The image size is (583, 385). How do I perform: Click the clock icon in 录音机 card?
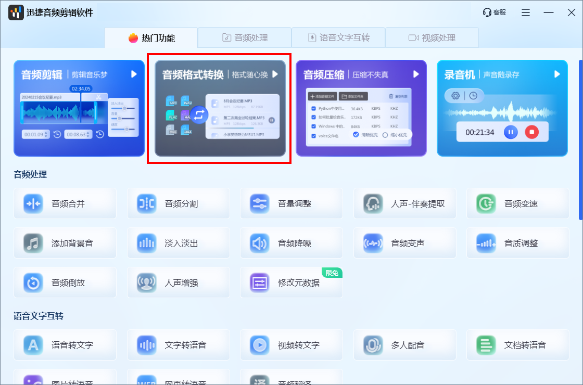[x=473, y=96]
